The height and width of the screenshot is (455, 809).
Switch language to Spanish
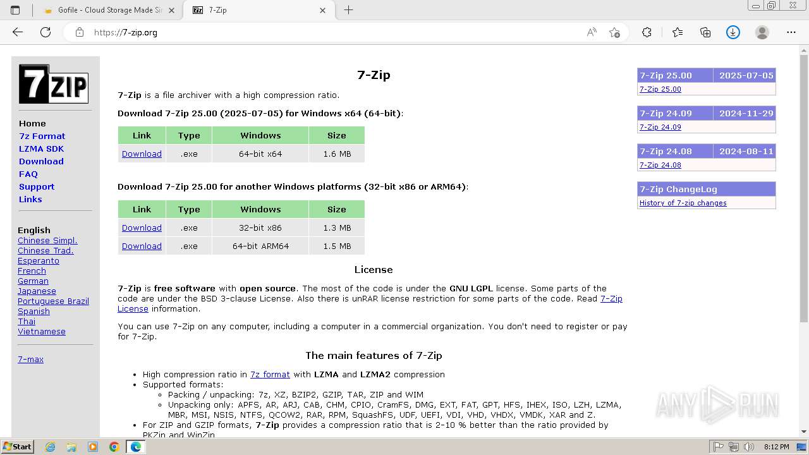tap(33, 311)
